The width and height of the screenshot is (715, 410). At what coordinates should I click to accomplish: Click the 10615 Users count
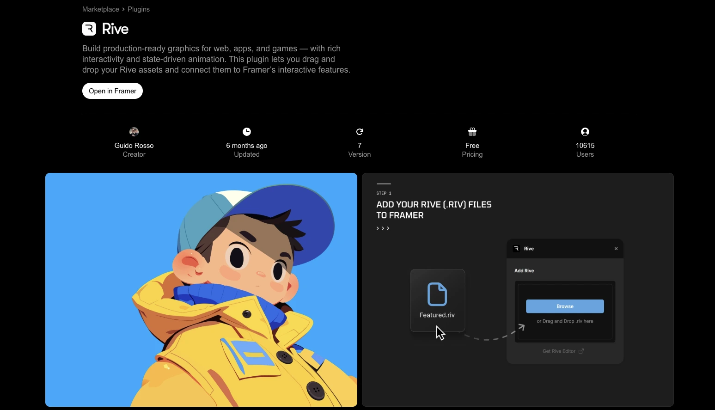click(585, 146)
